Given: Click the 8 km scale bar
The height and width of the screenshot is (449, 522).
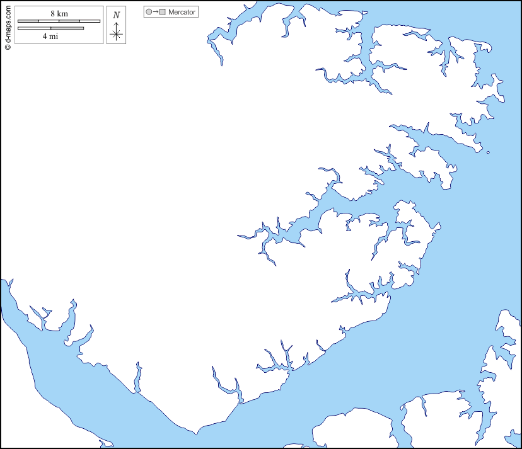Looking at the screenshot, I should coord(59,21).
